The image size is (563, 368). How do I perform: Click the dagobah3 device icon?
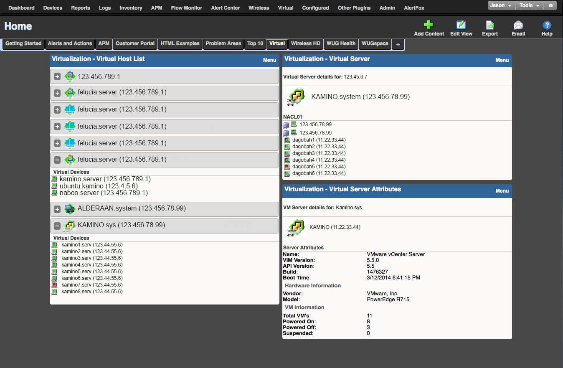click(x=287, y=153)
